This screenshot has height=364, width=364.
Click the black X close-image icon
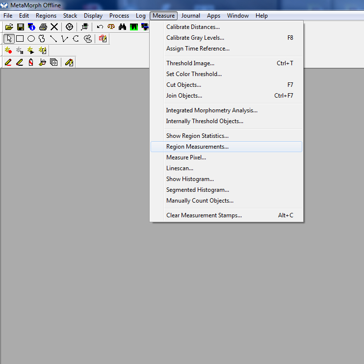pyautogui.click(x=54, y=27)
